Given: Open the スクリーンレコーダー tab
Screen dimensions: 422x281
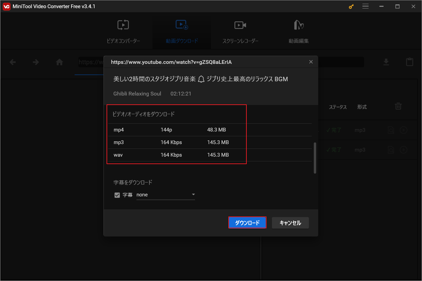Looking at the screenshot, I should tap(240, 32).
